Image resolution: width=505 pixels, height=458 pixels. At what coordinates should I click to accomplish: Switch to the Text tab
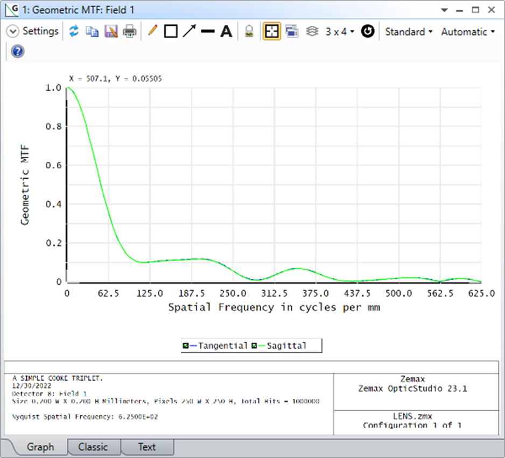tap(147, 447)
